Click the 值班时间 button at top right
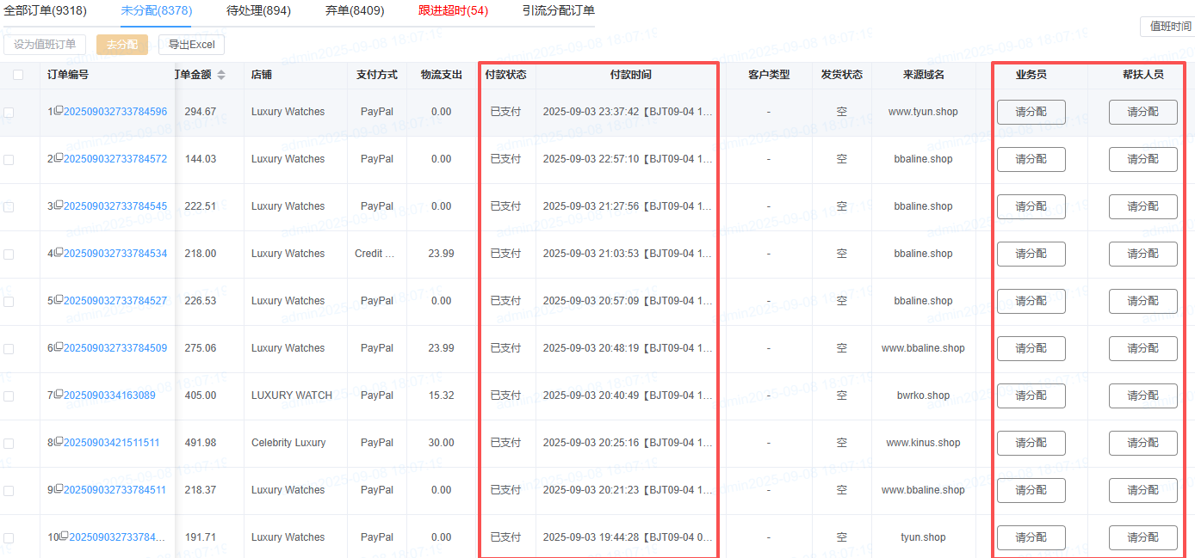Screen dimensions: 1195x558 1170,27
